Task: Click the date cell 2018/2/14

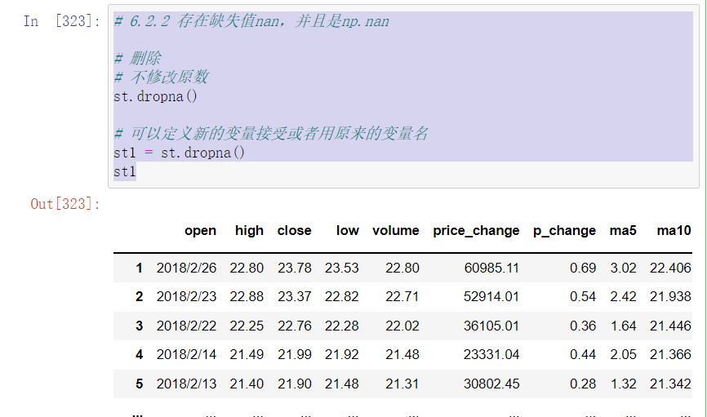Action: pos(187,355)
